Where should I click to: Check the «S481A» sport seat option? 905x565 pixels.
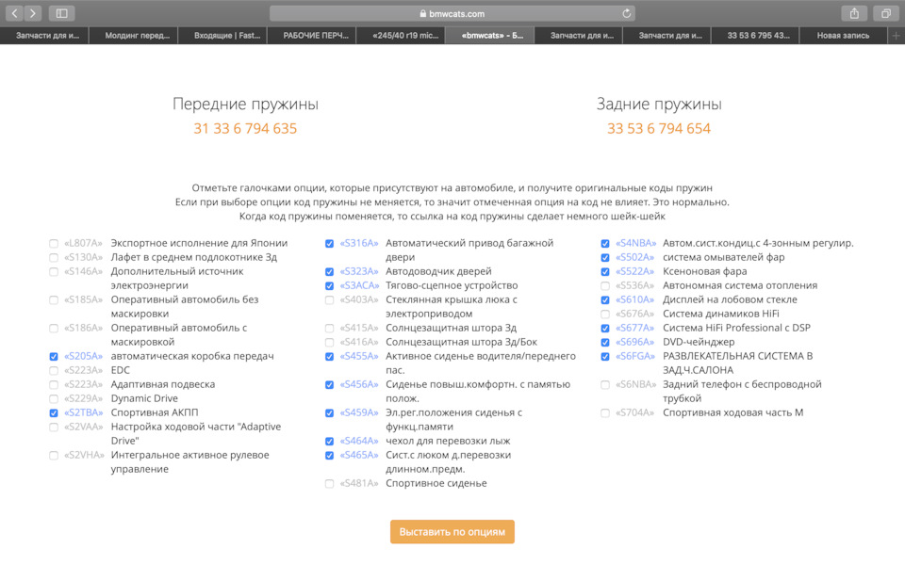pyautogui.click(x=329, y=483)
